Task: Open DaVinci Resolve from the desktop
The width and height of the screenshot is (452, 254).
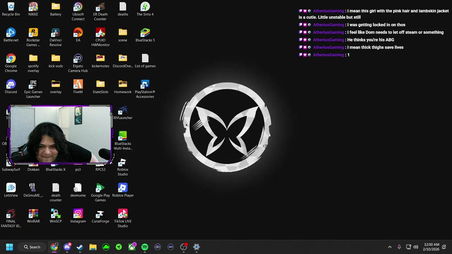Action: (55, 37)
